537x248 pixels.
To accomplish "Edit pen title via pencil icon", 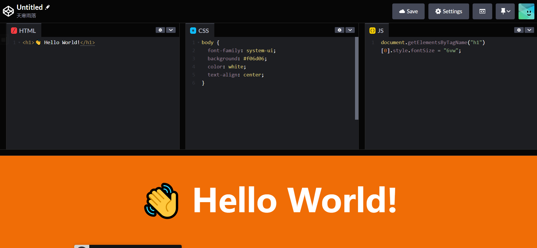I will pyautogui.click(x=47, y=7).
